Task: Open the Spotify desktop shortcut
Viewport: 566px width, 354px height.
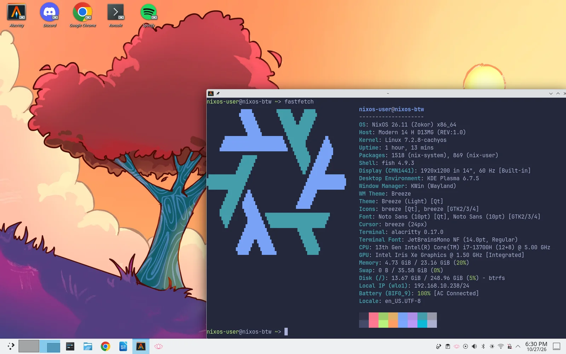Action: [149, 16]
